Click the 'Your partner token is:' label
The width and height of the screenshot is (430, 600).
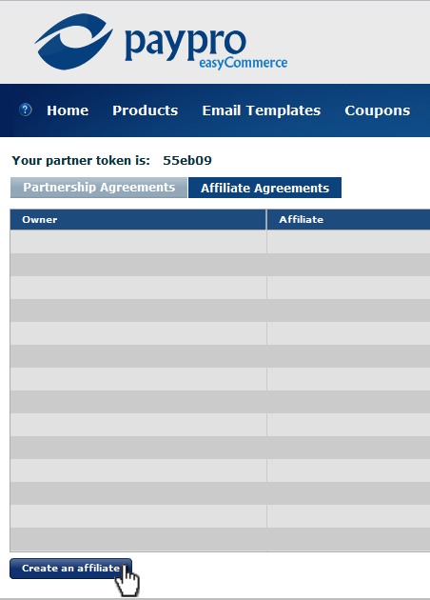pyautogui.click(x=81, y=160)
